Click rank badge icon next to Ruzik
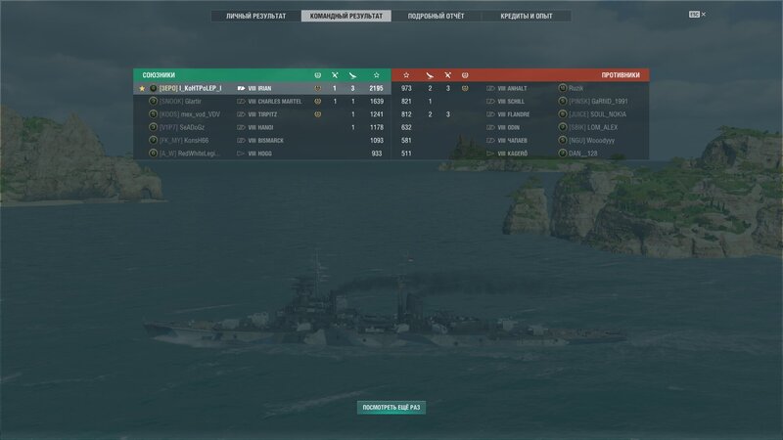 tap(562, 88)
